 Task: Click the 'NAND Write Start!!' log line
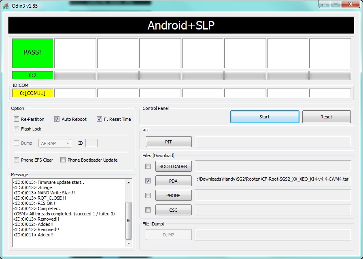(x=44, y=193)
